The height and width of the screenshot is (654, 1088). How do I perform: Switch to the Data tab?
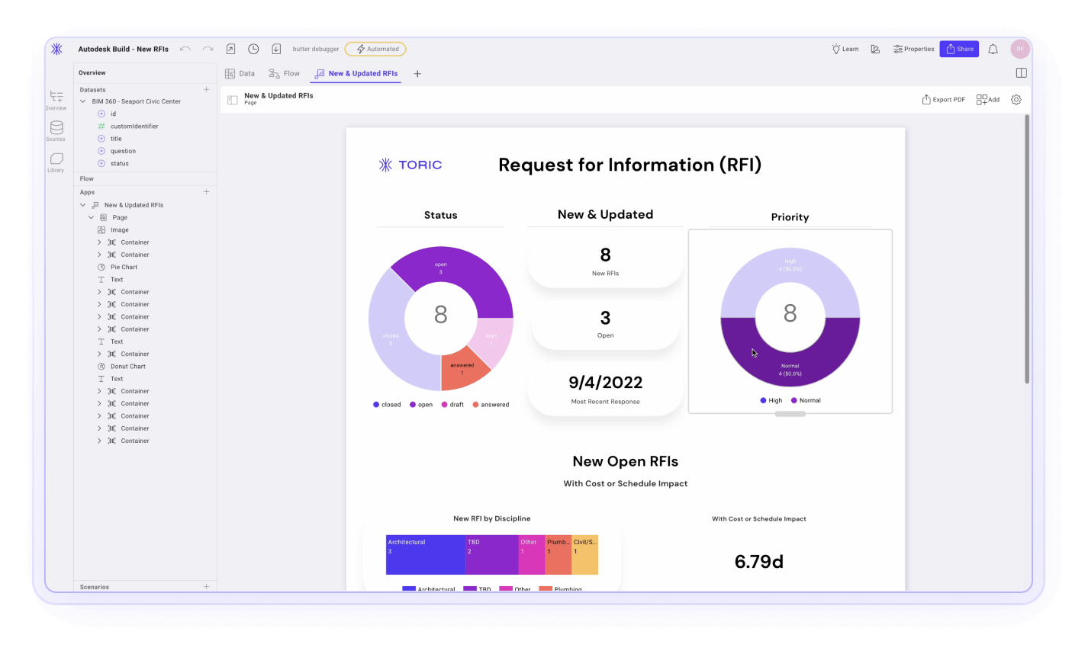point(240,73)
